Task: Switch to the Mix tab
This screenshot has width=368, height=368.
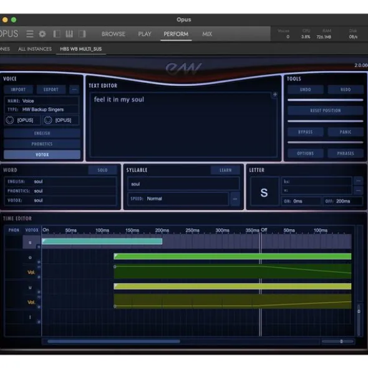Action: [x=207, y=34]
